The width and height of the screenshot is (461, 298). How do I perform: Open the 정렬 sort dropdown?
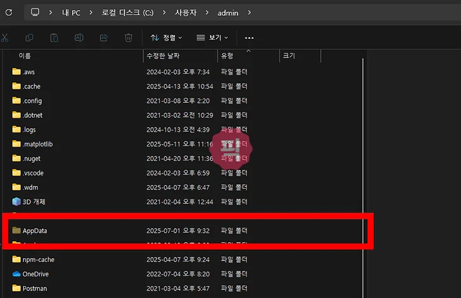coord(166,38)
